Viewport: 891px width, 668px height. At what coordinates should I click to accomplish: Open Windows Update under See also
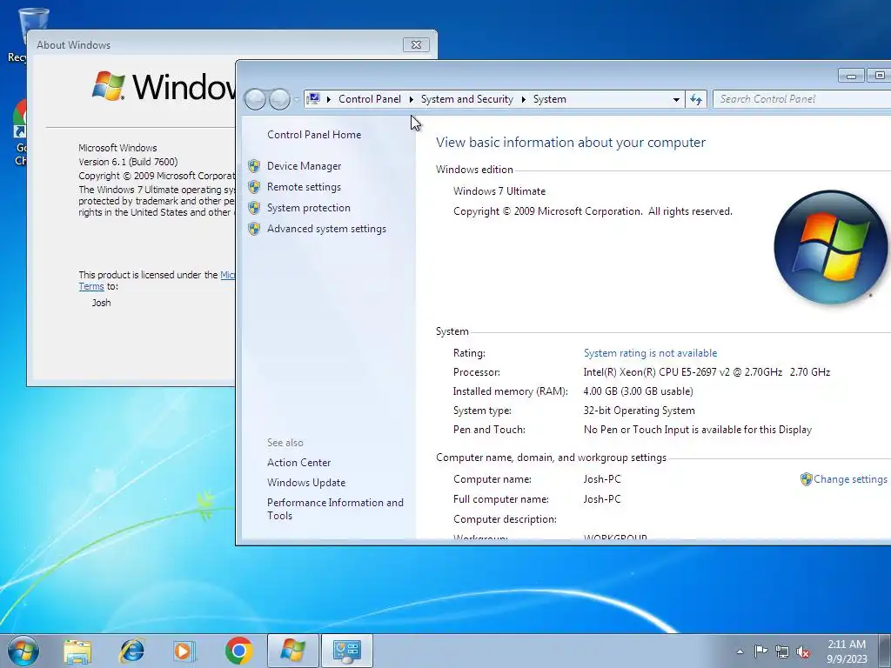(x=306, y=482)
